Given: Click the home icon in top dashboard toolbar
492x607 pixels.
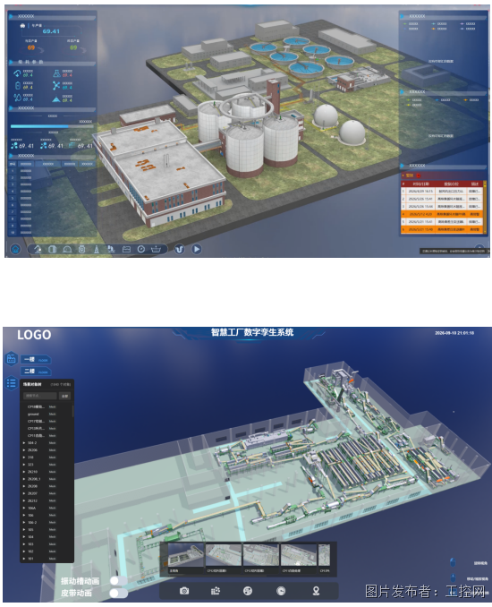Looking at the screenshot, I should click(x=15, y=249).
